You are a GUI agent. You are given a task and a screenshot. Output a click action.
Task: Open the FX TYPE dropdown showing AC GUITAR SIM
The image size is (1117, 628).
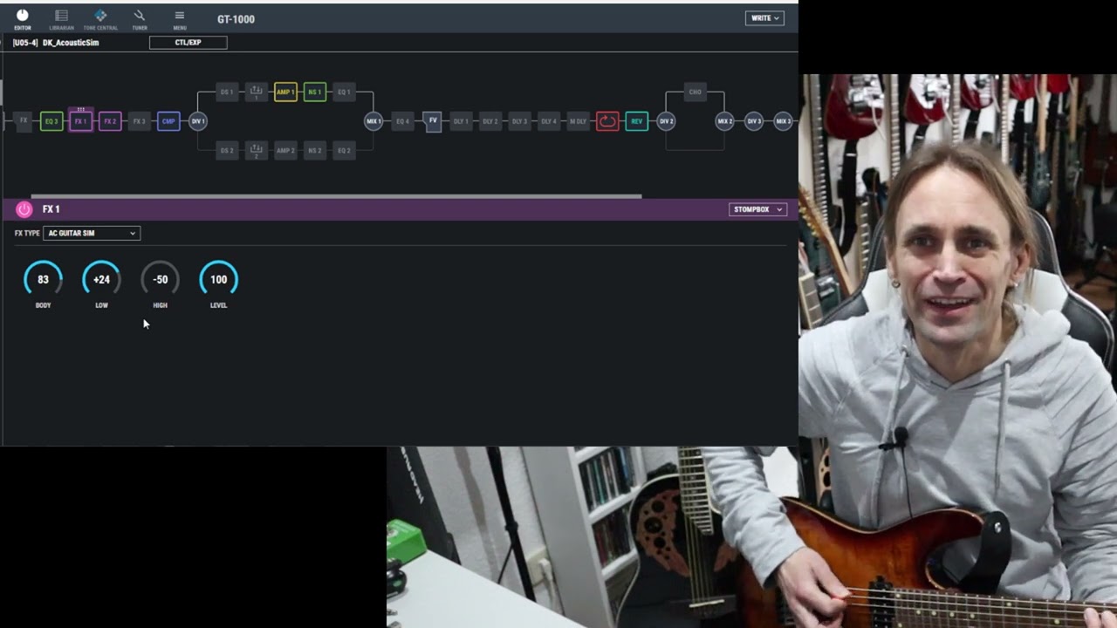coord(92,233)
